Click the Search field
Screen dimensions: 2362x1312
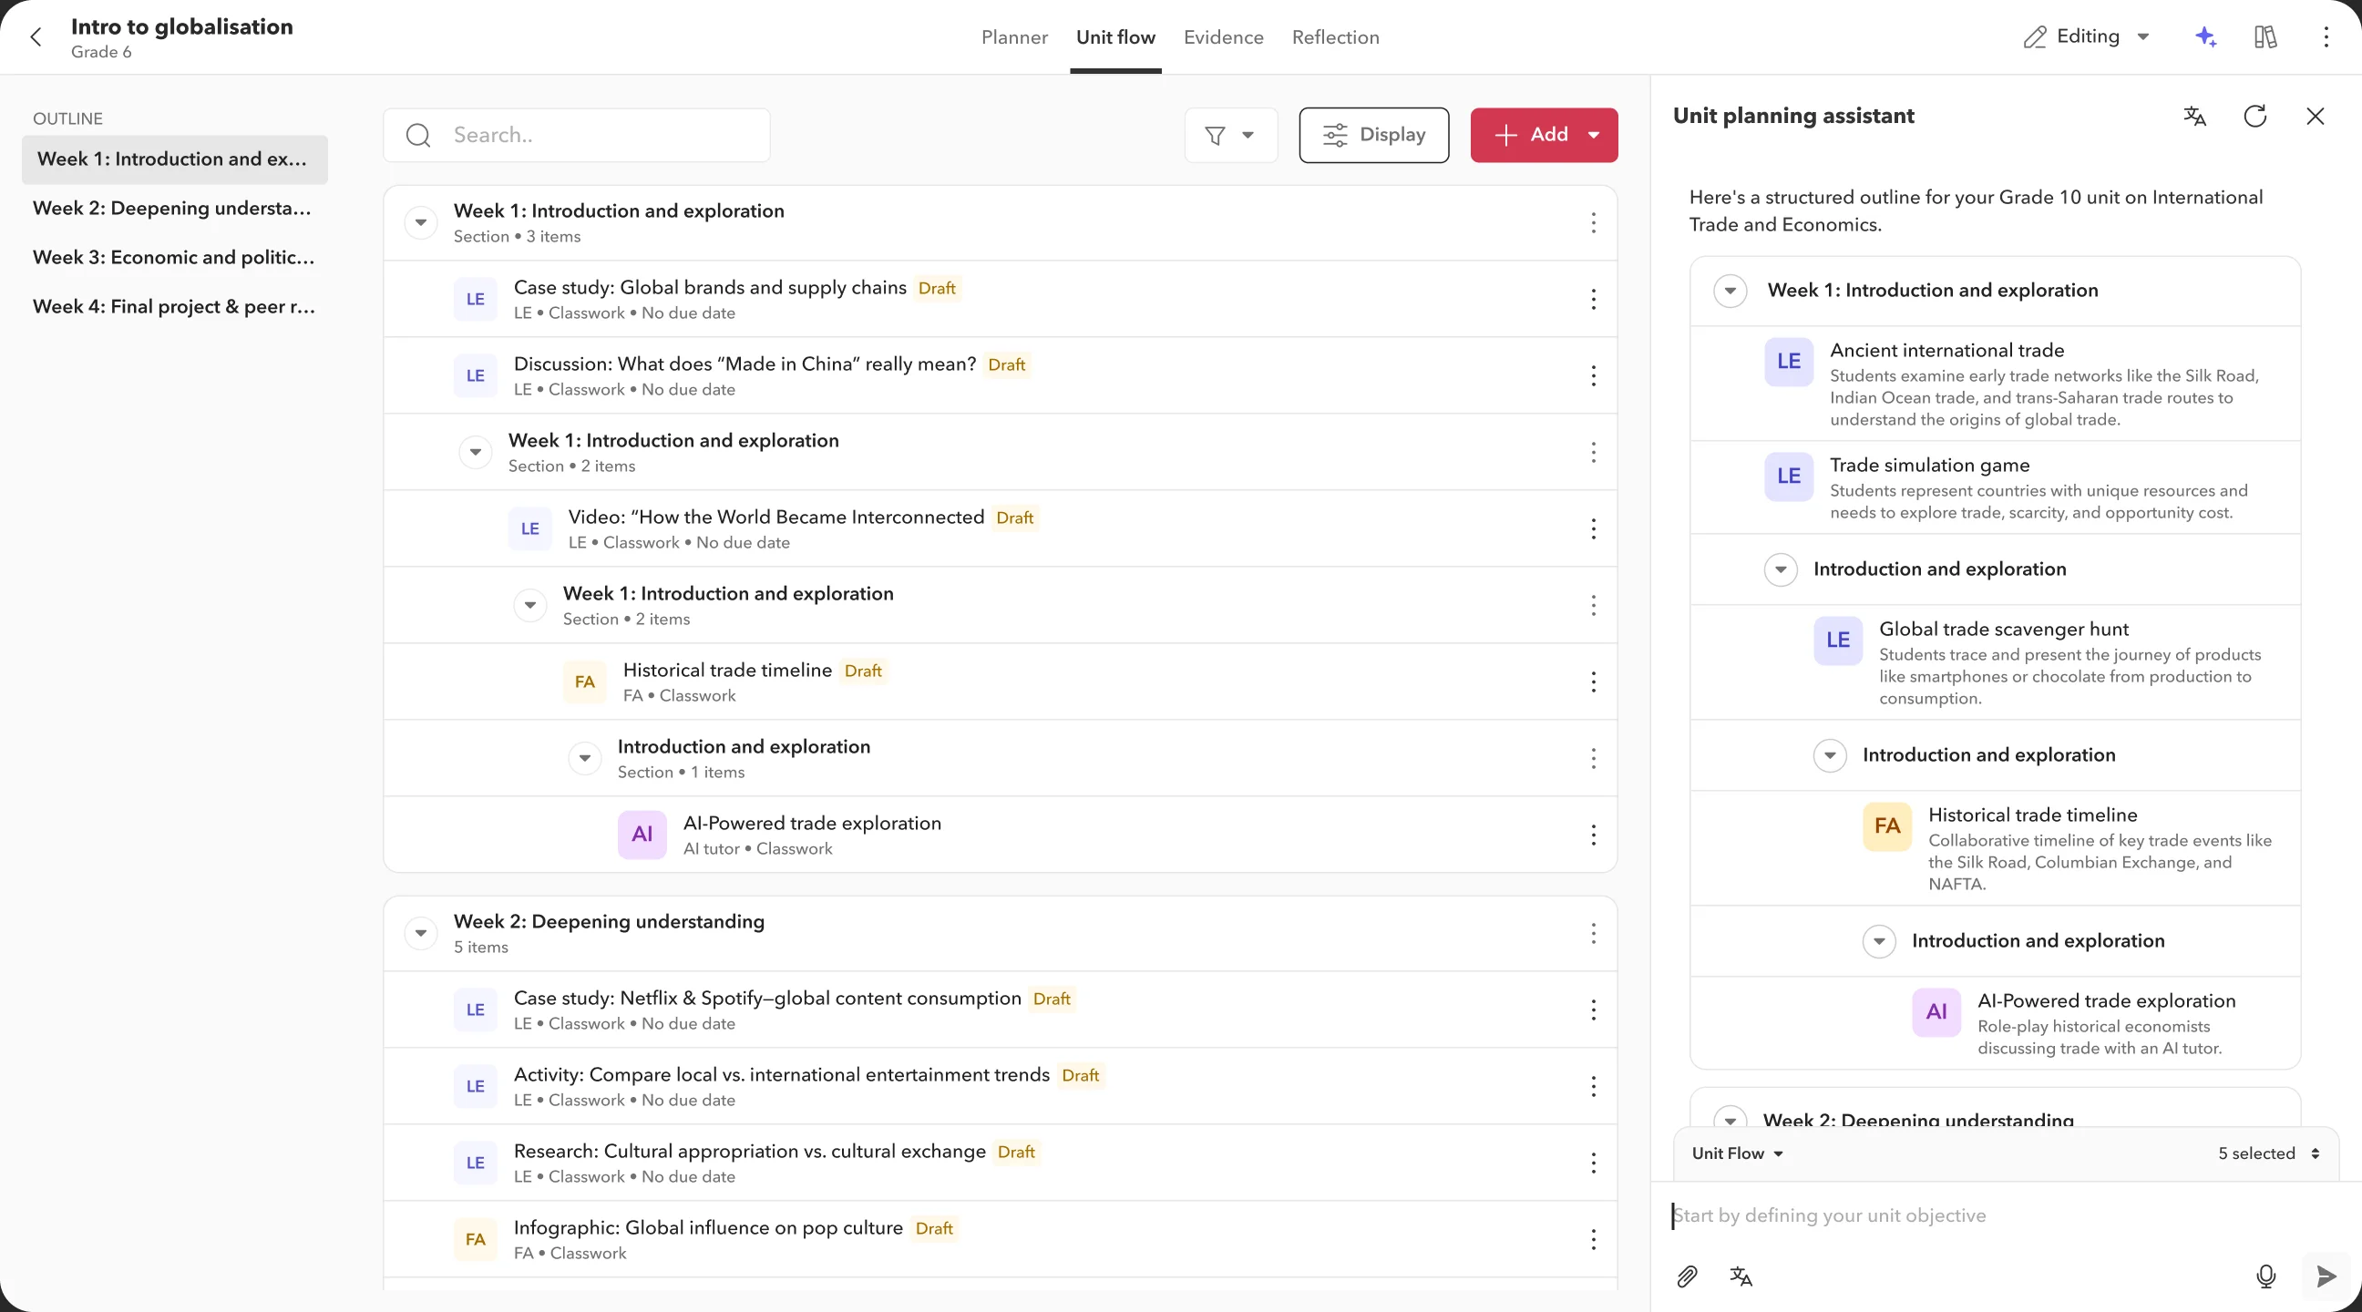[577, 136]
